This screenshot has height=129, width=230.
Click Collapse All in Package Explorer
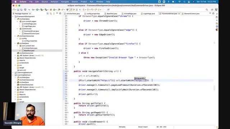[48, 14]
